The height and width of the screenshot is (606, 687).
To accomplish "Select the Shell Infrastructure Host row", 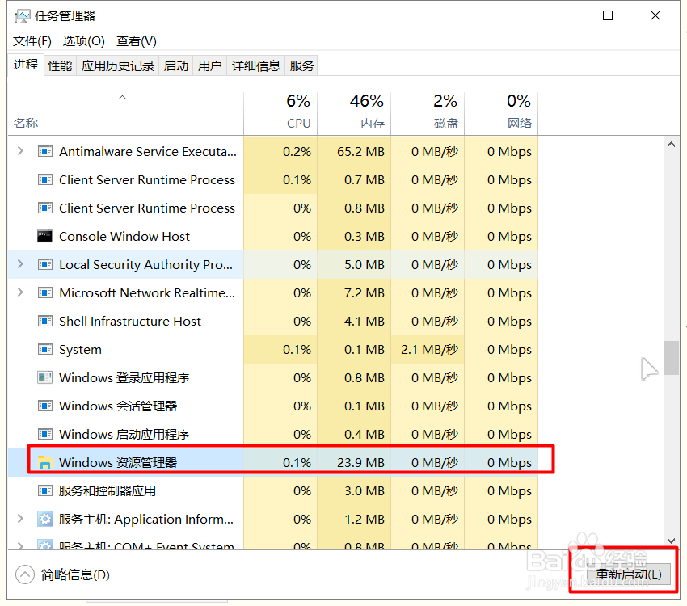I will point(273,321).
